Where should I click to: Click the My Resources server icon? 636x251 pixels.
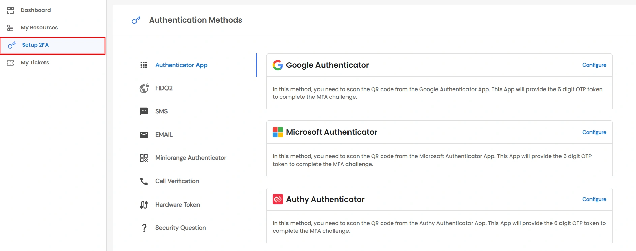pyautogui.click(x=10, y=28)
